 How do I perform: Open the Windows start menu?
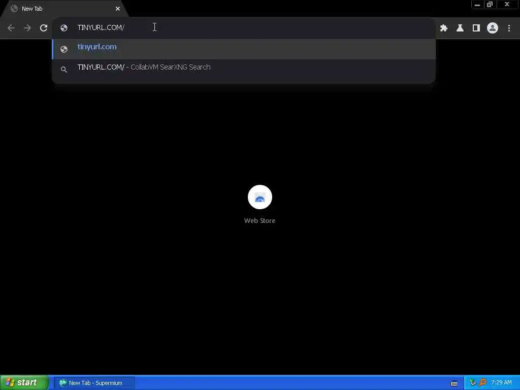pos(24,383)
